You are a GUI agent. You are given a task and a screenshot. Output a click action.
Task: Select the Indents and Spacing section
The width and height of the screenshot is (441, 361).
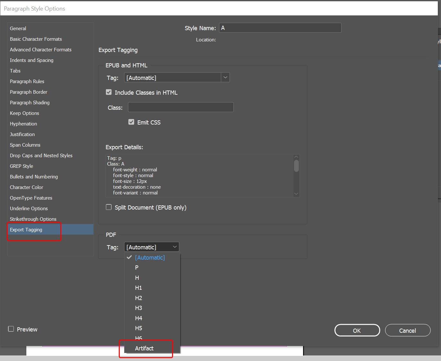point(31,60)
